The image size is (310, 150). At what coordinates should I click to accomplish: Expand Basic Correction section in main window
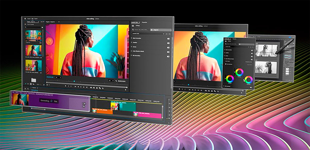131,38
